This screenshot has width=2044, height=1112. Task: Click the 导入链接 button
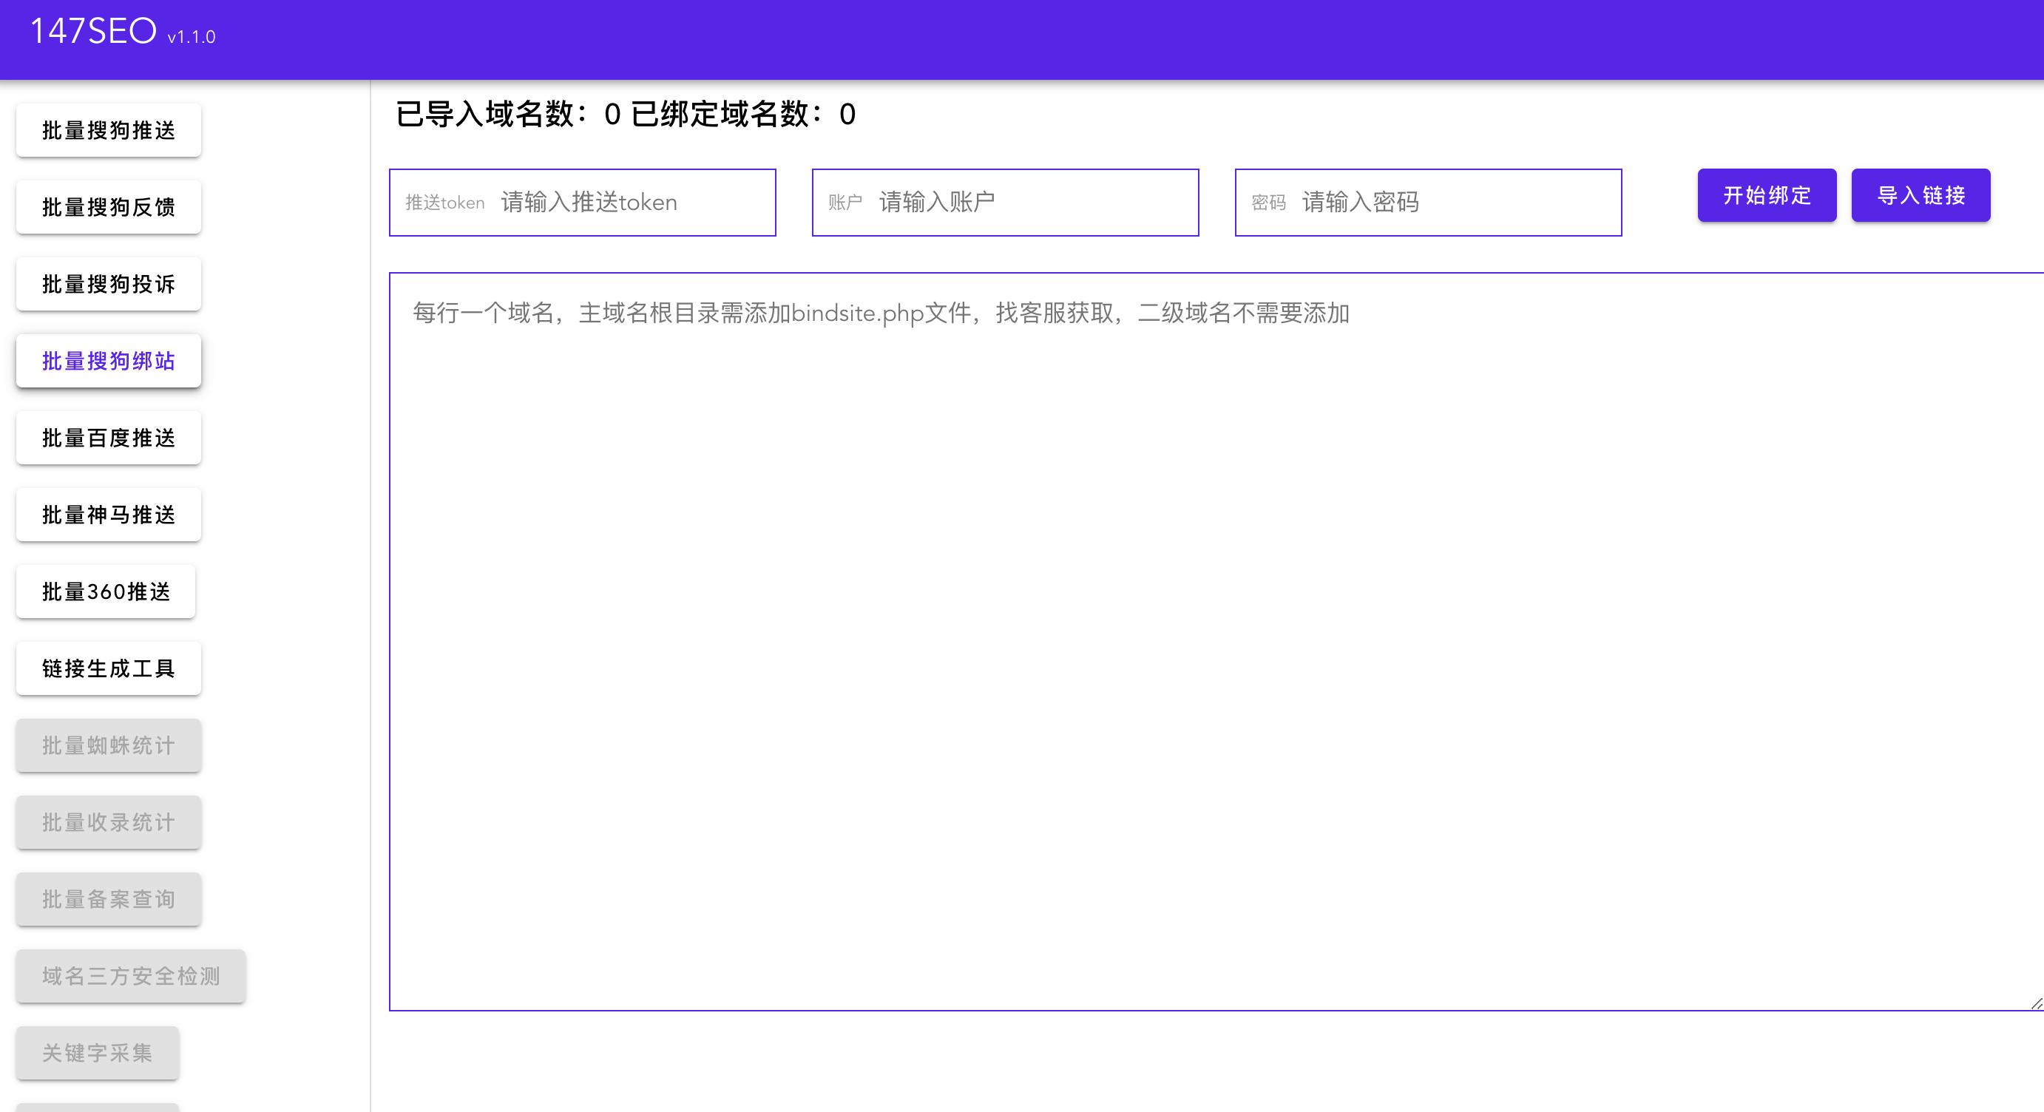1921,195
